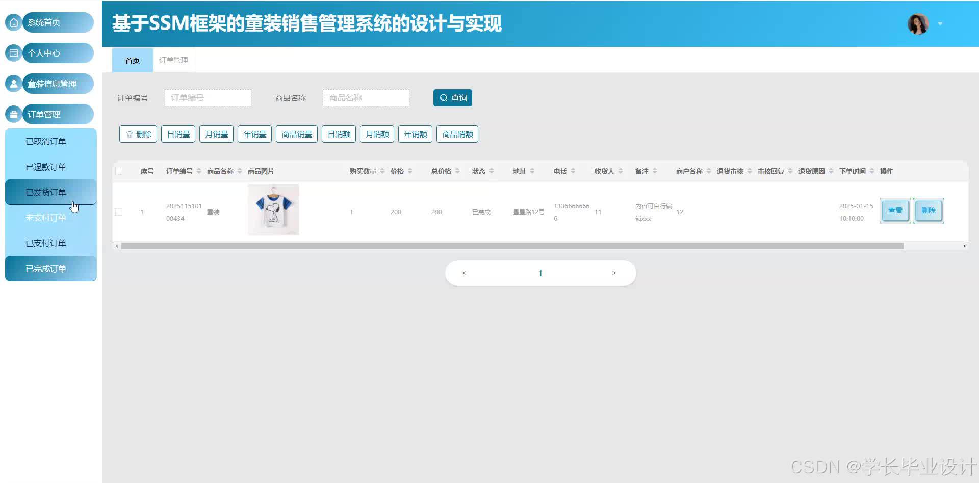The height and width of the screenshot is (483, 979).
Task: Sort by 总价格 column arrows
Action: point(457,171)
